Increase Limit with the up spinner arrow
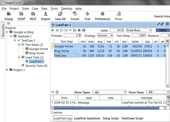The width and height of the screenshot is (170, 122). coord(122,30)
